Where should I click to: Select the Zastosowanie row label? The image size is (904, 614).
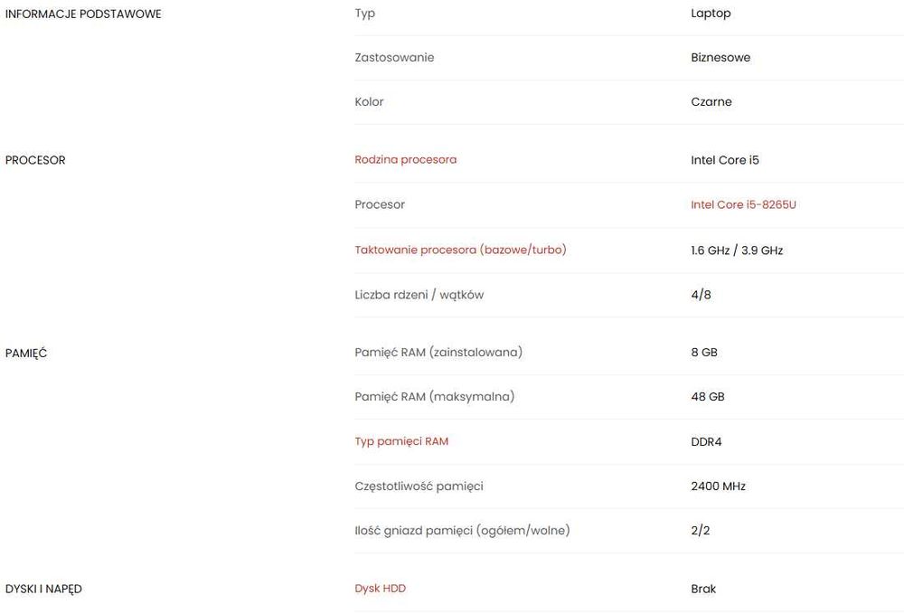[394, 58]
